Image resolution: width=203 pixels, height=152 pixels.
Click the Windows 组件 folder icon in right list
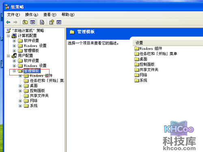tap(137, 48)
